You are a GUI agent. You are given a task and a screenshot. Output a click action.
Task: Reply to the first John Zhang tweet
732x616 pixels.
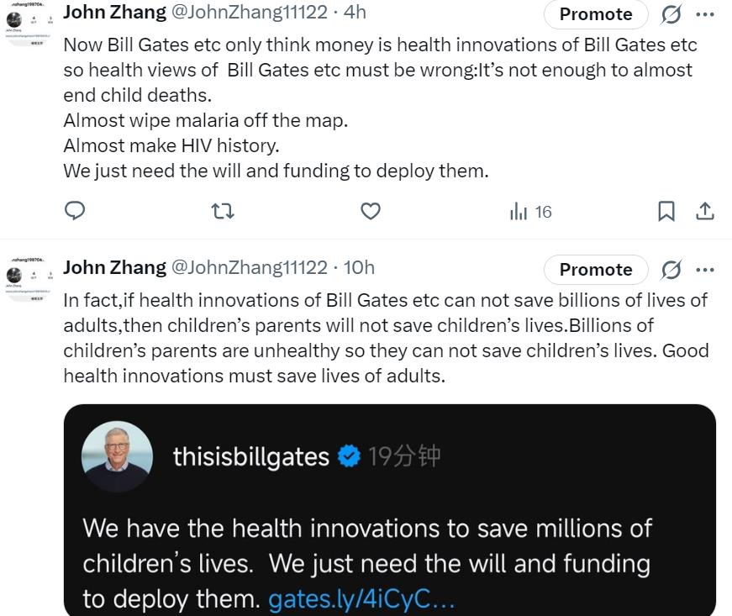point(76,211)
